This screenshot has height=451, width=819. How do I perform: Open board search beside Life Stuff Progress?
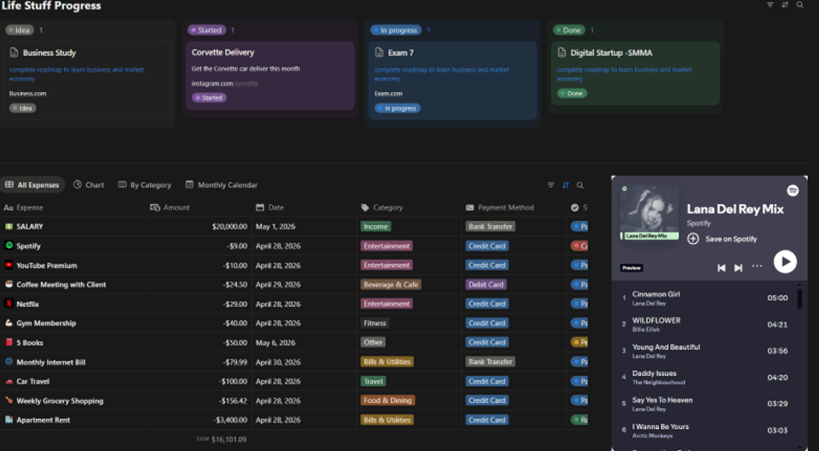800,5
